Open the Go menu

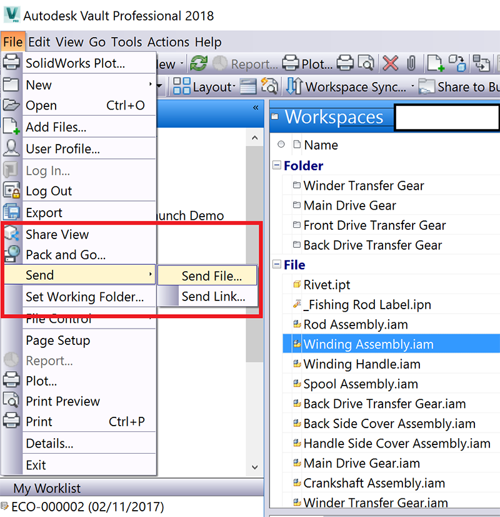(97, 42)
